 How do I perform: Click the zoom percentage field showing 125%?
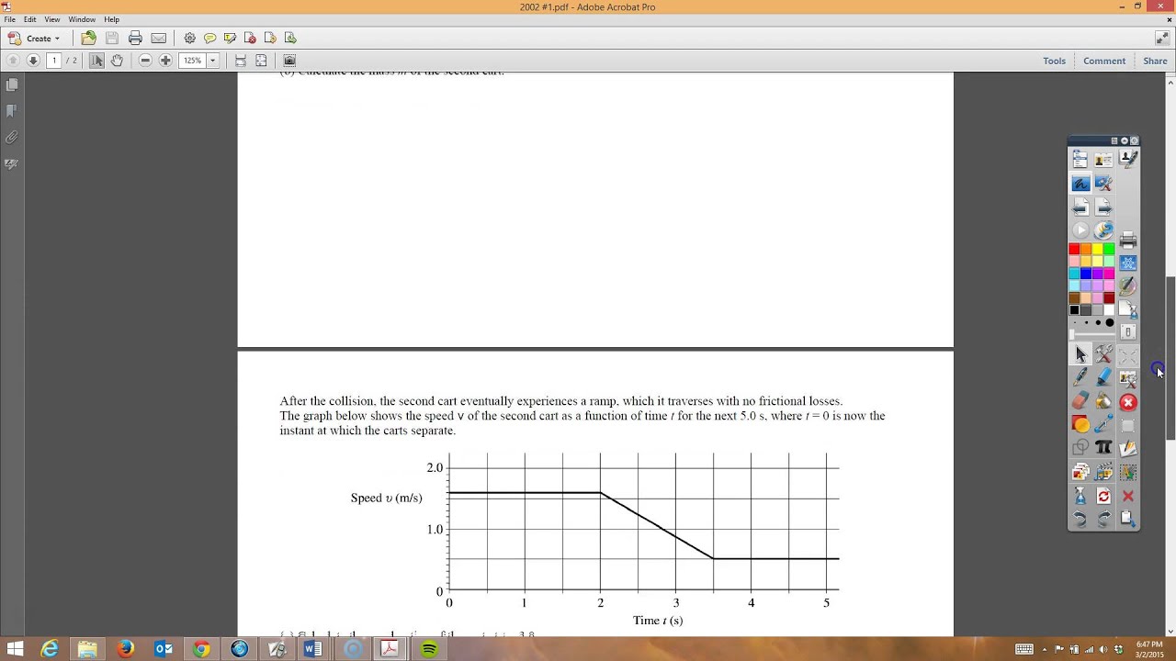(192, 61)
